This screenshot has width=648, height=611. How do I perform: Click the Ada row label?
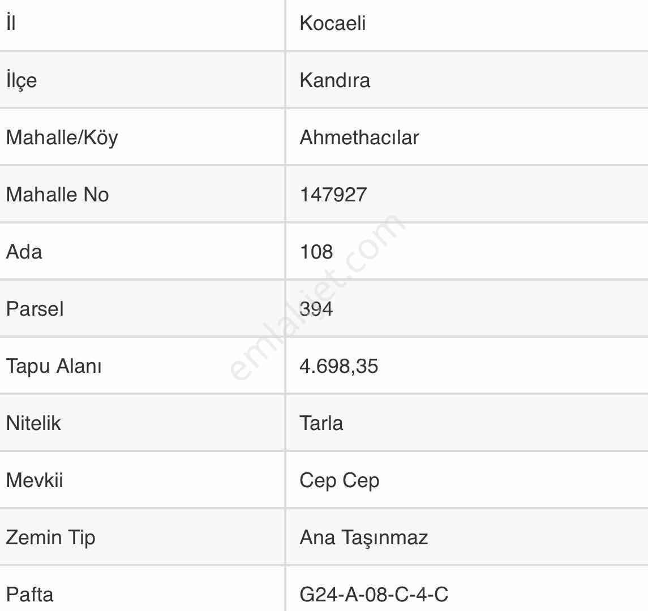pyautogui.click(x=24, y=252)
